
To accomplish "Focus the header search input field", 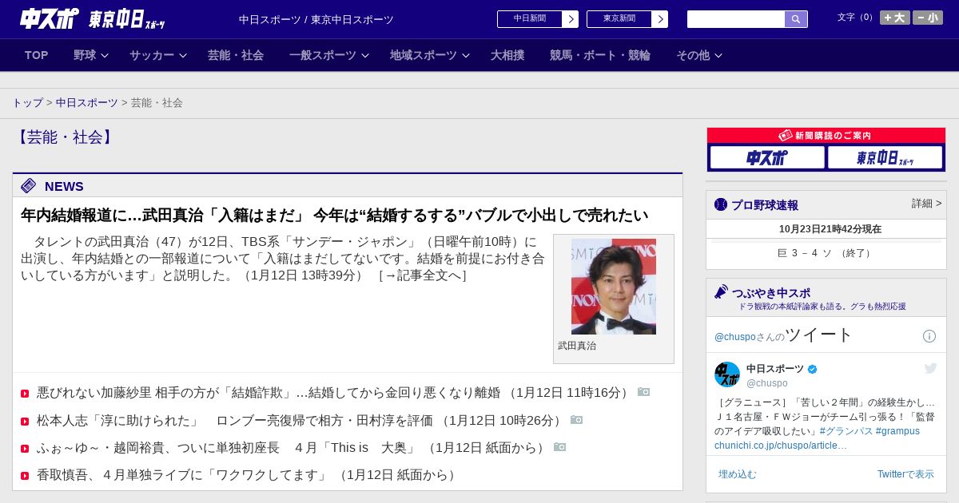I will [736, 19].
